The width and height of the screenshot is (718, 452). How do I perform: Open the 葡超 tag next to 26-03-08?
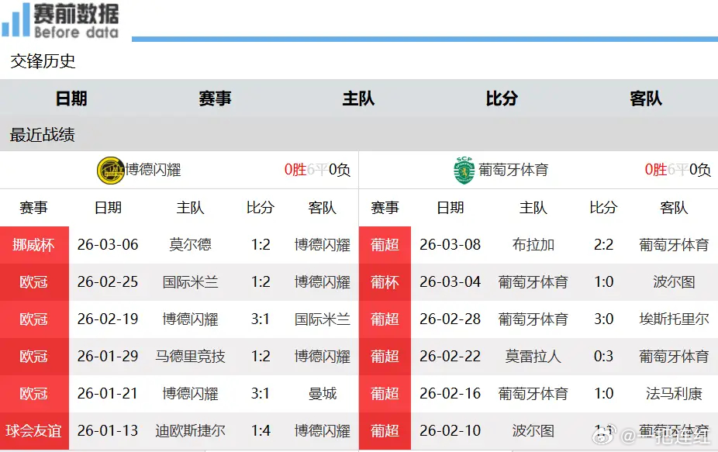coord(385,245)
